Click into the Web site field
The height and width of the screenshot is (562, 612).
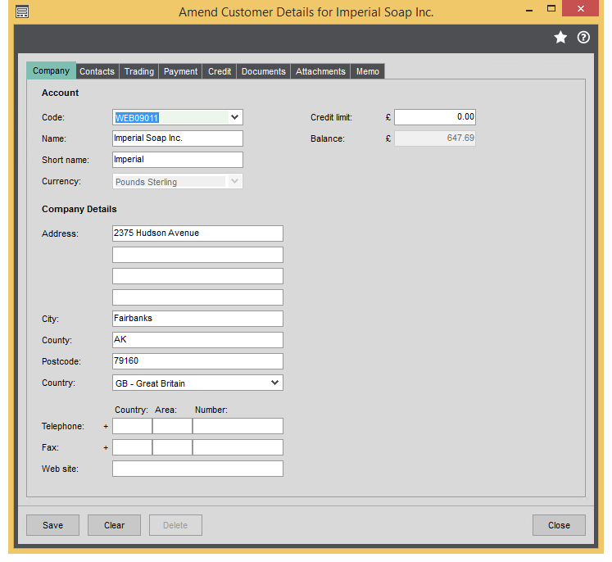(x=197, y=469)
